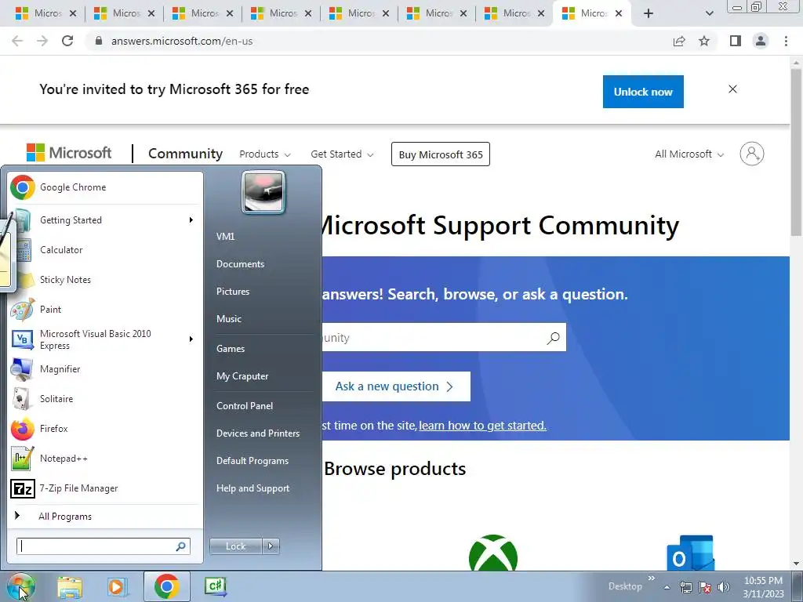803x602 pixels.
Task: Open My Craputer from Start menu
Action: 242,376
